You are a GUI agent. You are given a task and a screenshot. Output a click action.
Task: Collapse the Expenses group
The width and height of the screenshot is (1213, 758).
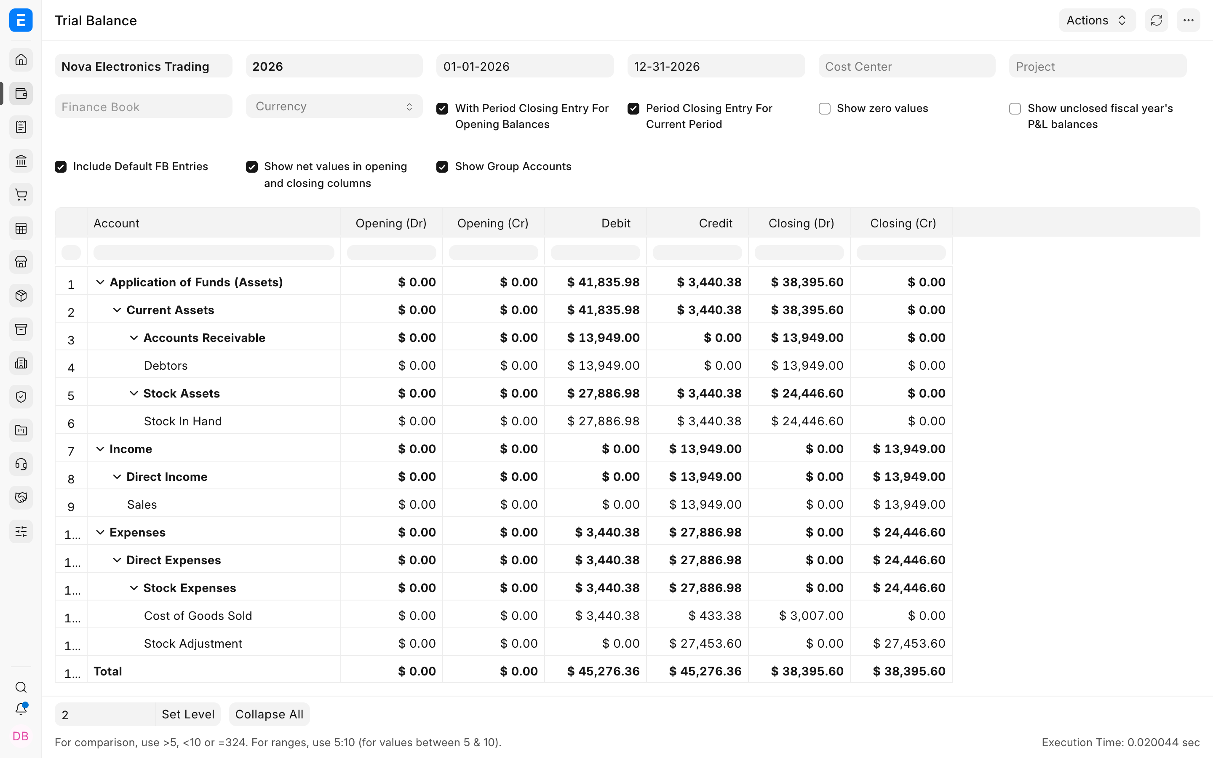100,532
